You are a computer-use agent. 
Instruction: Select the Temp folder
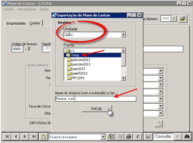[93, 55]
